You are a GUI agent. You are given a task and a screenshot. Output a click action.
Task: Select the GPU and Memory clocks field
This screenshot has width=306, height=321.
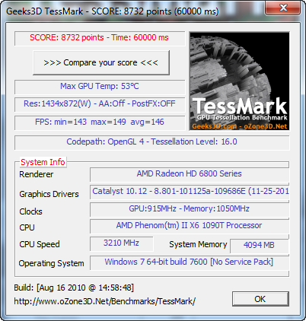coord(190,209)
